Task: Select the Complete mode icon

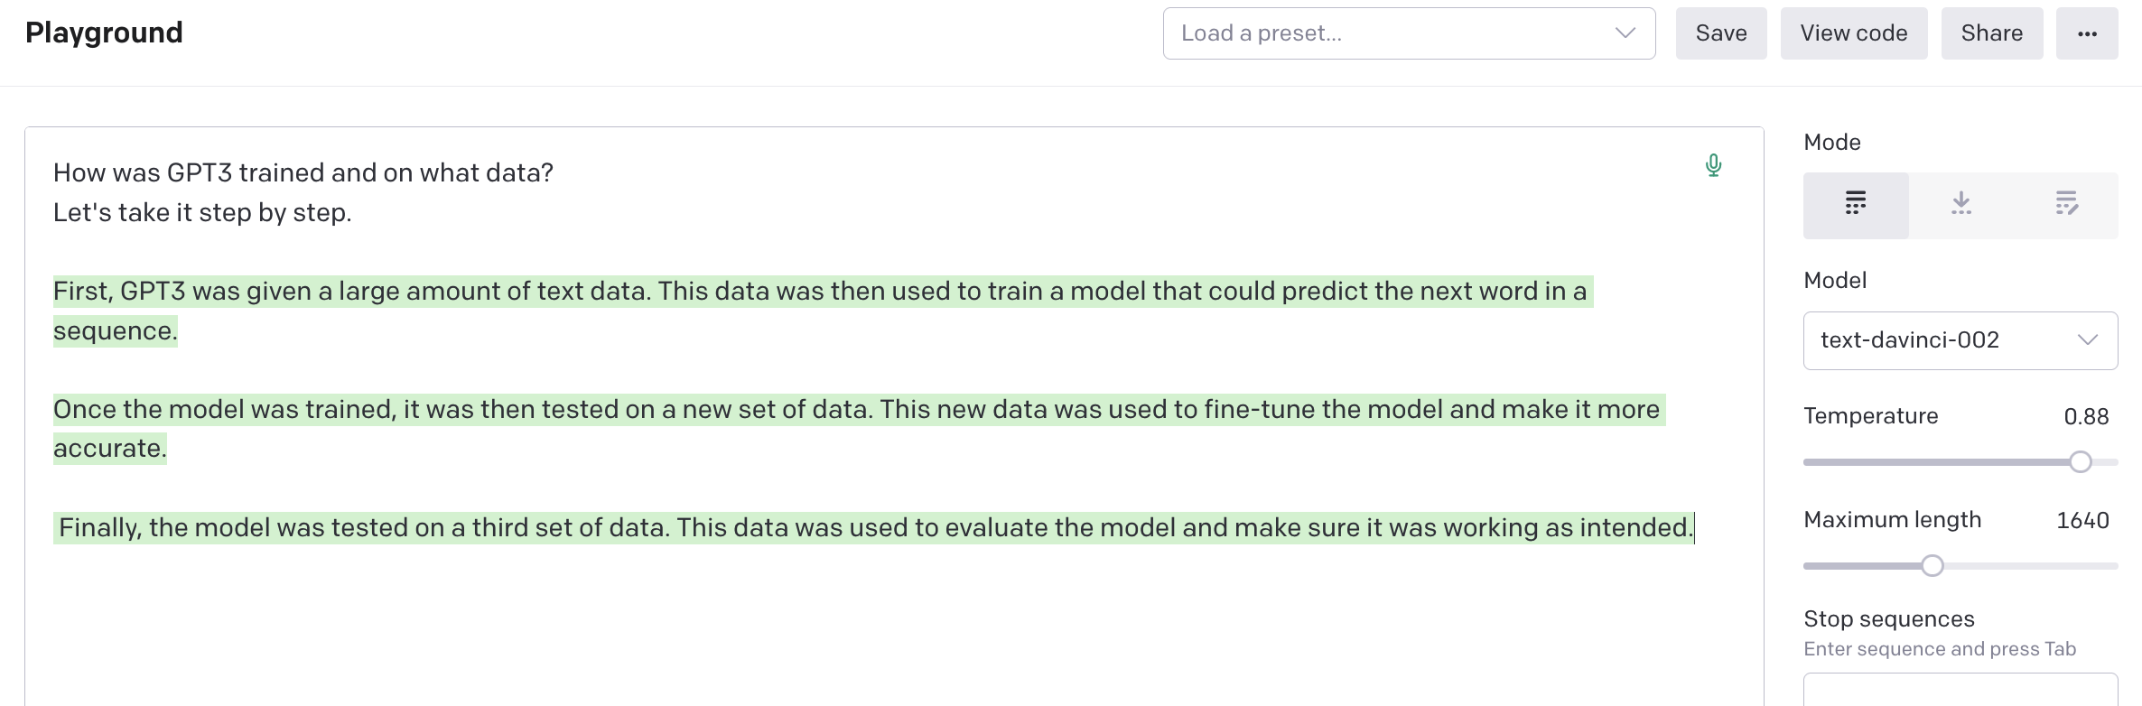Action: 1856,205
